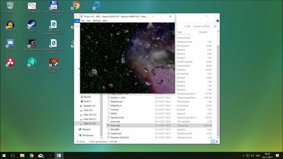Image resolution: width=283 pixels, height=159 pixels.
Task: Select Data For (G:) drive in sidebar
Action: click(89, 124)
